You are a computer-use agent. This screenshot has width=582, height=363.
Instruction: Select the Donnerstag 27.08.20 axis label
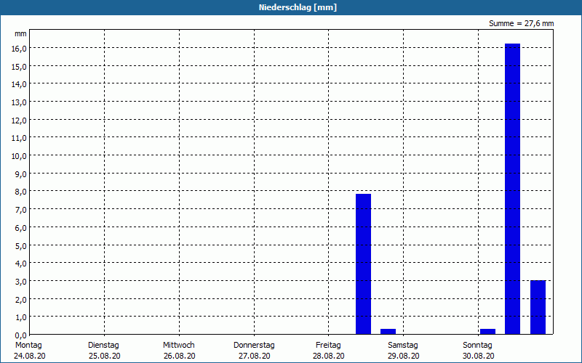pos(254,351)
